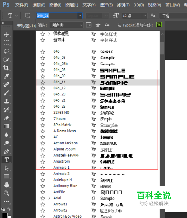Switch to the 未标题-1 document tab

pos(25,26)
